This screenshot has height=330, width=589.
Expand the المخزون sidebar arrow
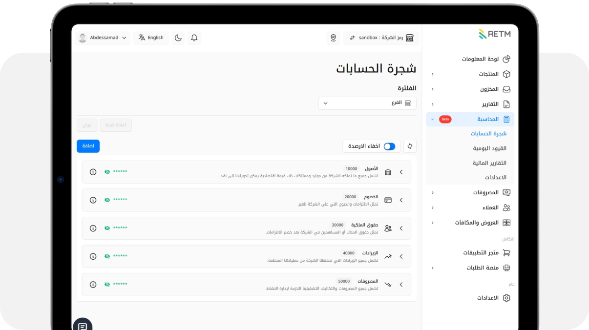click(432, 89)
